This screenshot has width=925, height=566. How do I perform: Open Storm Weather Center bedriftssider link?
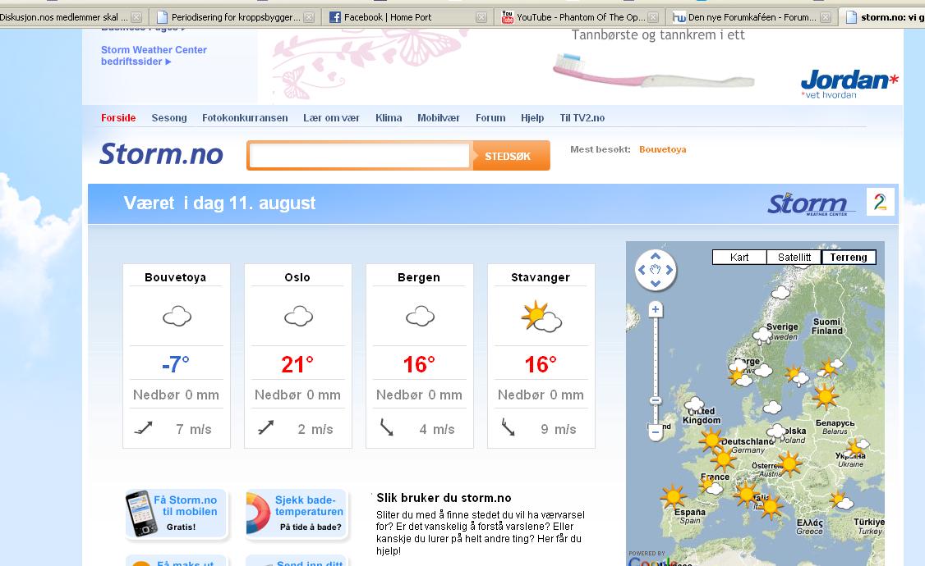tap(154, 55)
